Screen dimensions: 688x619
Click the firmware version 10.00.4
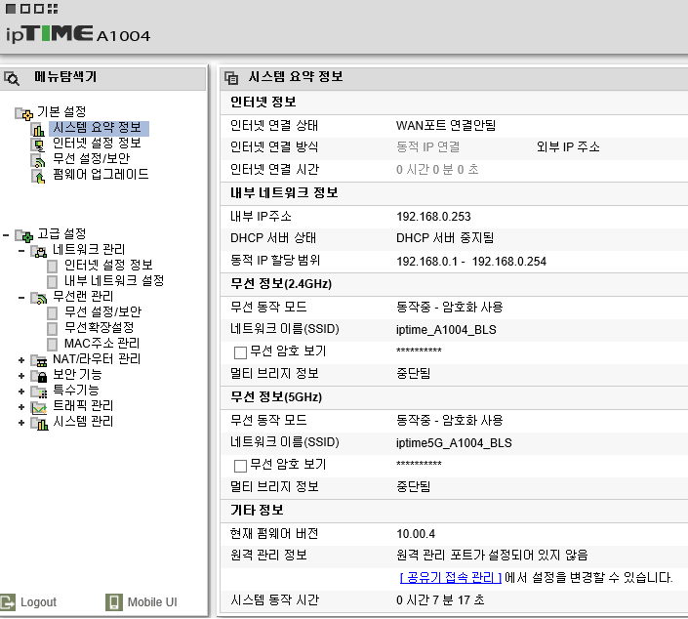[x=416, y=534]
